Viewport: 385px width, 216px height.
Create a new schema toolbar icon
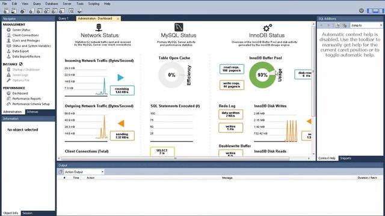click(x=32, y=11)
